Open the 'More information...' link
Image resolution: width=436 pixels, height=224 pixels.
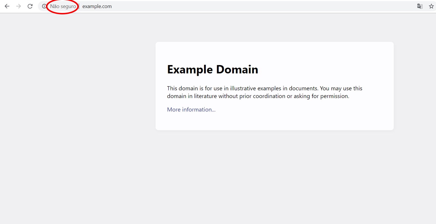tap(191, 110)
